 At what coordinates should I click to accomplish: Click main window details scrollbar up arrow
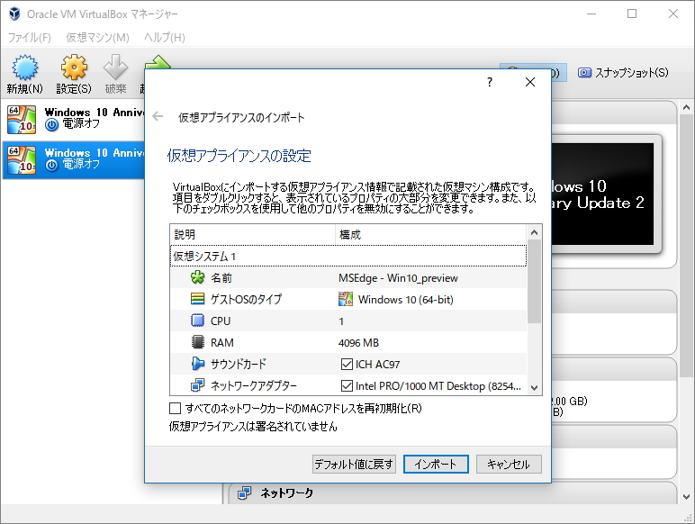pyautogui.click(x=686, y=107)
